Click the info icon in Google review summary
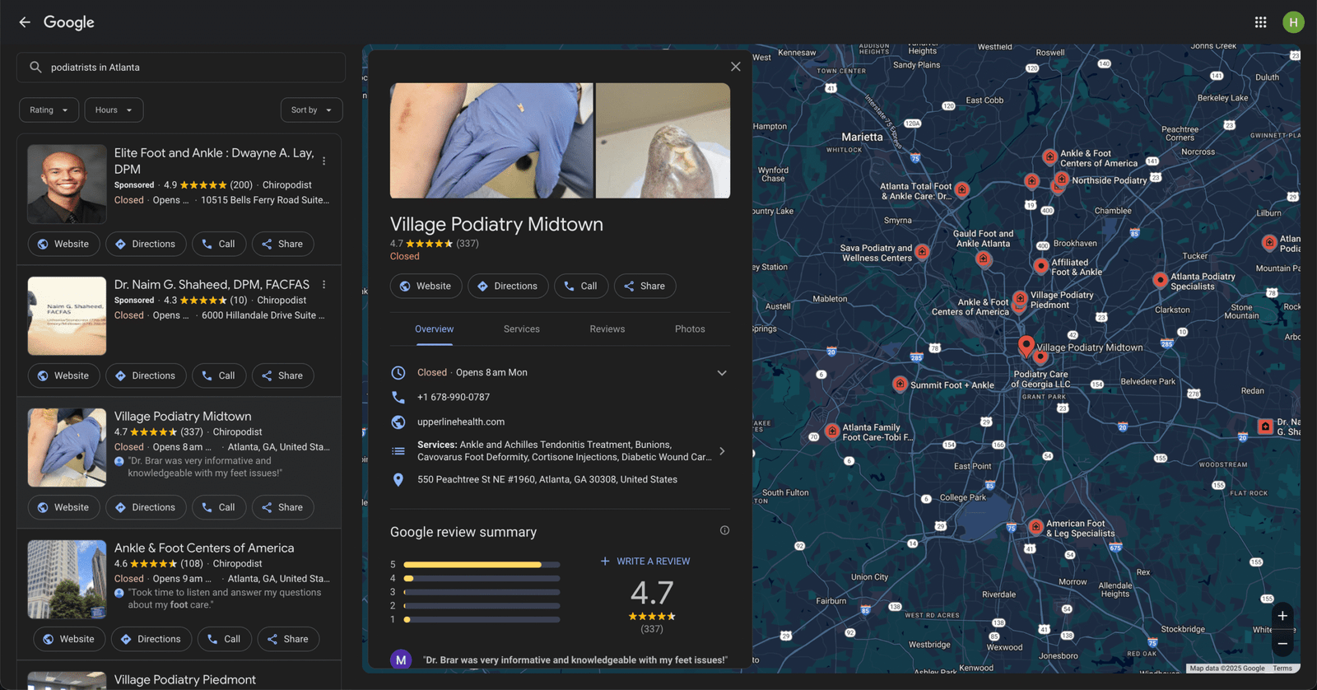Viewport: 1317px width, 690px height. point(724,530)
